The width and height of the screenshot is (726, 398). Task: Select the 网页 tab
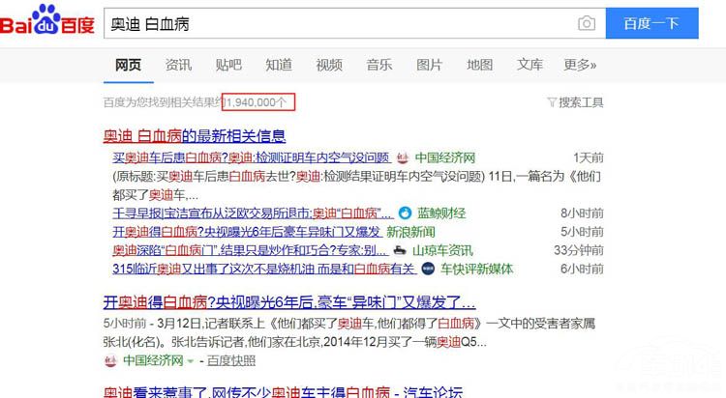(128, 65)
